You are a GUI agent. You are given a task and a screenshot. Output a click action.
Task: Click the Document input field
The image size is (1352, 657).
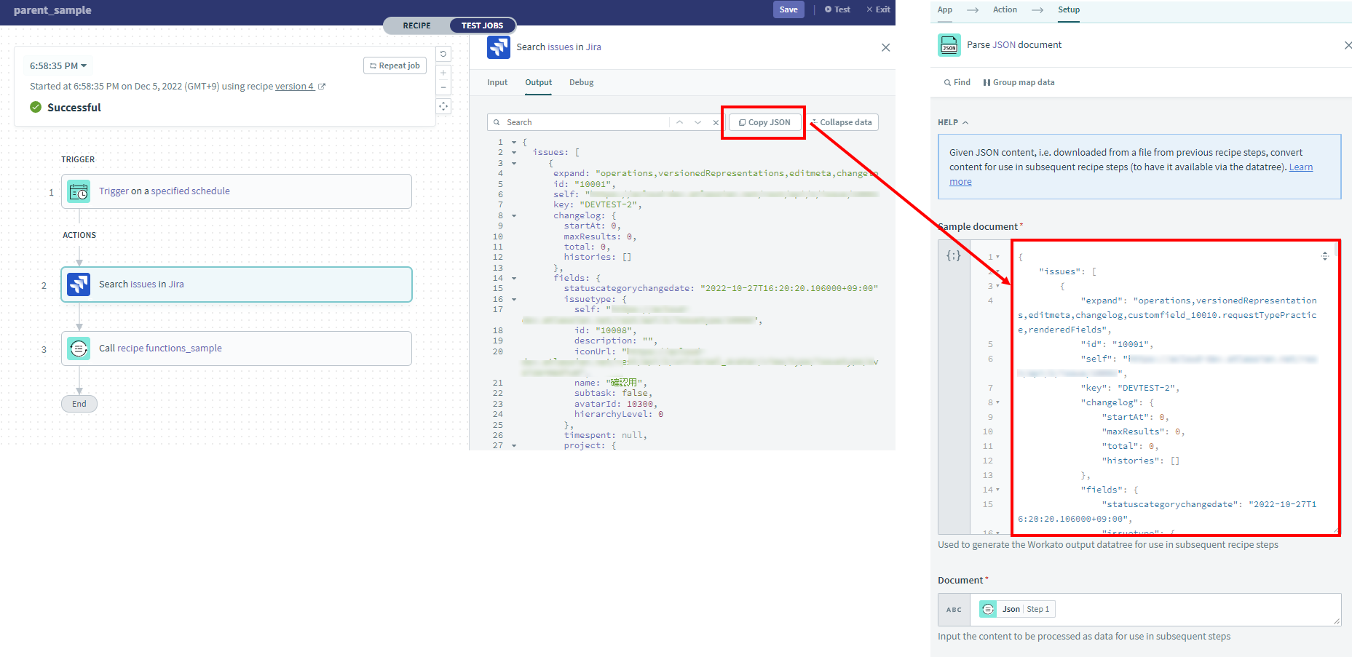click(x=1155, y=609)
